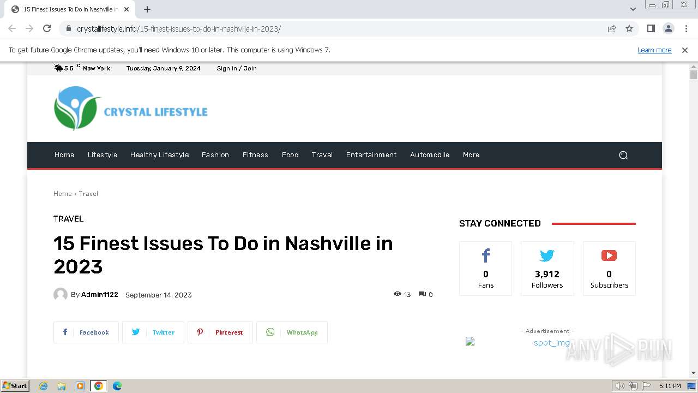Click the author avatar image
698x393 pixels.
(61, 295)
